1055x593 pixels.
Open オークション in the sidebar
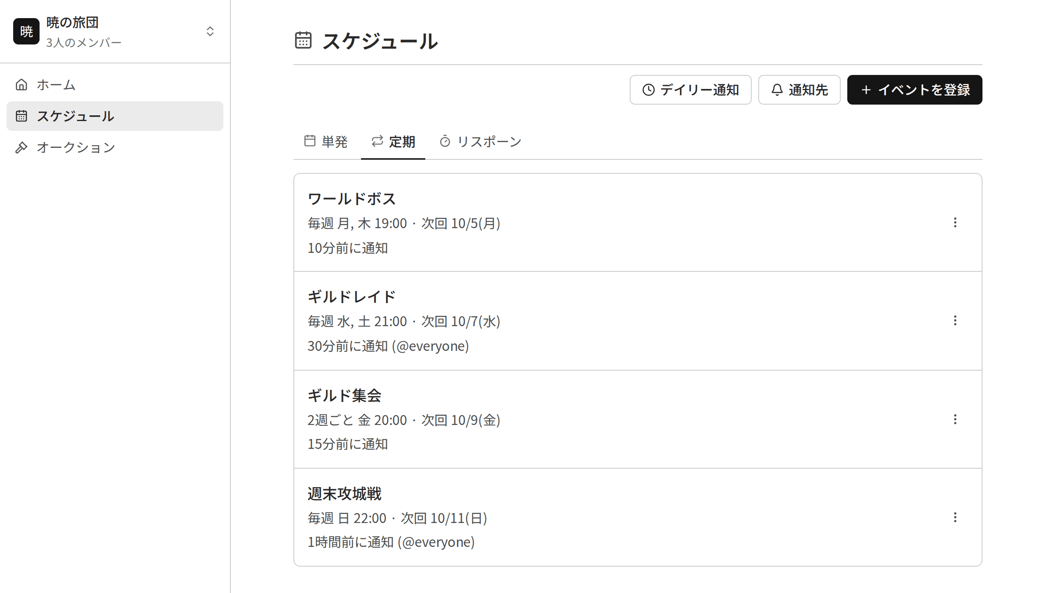pos(115,147)
